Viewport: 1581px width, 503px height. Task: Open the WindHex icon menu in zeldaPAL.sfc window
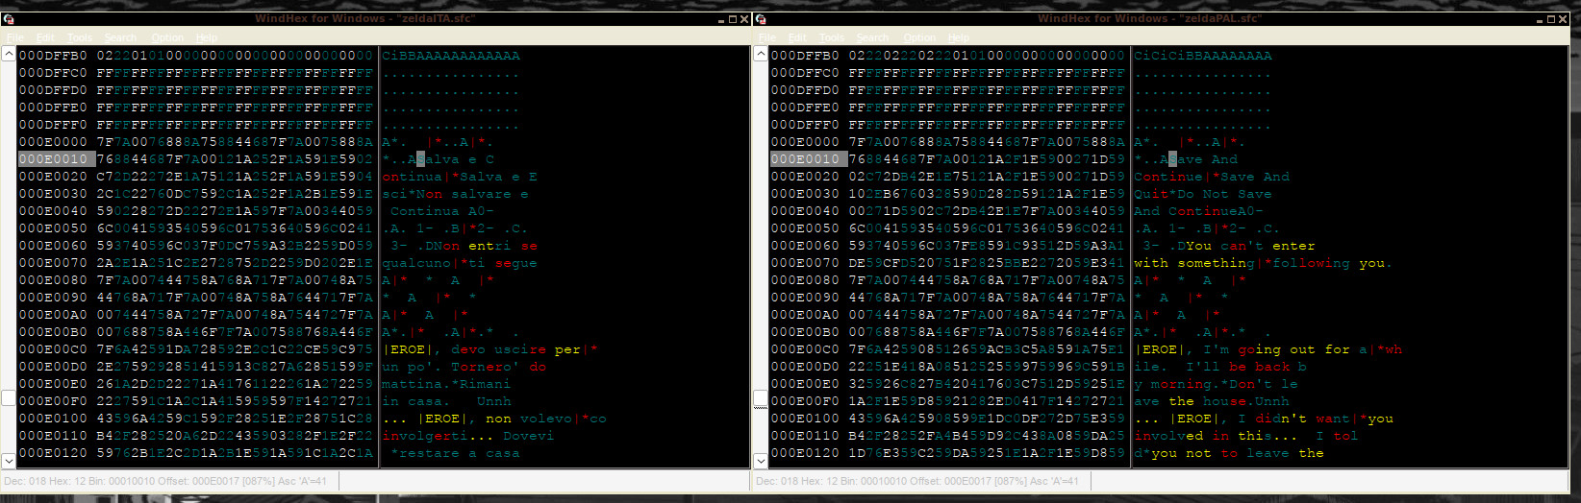pos(762,19)
